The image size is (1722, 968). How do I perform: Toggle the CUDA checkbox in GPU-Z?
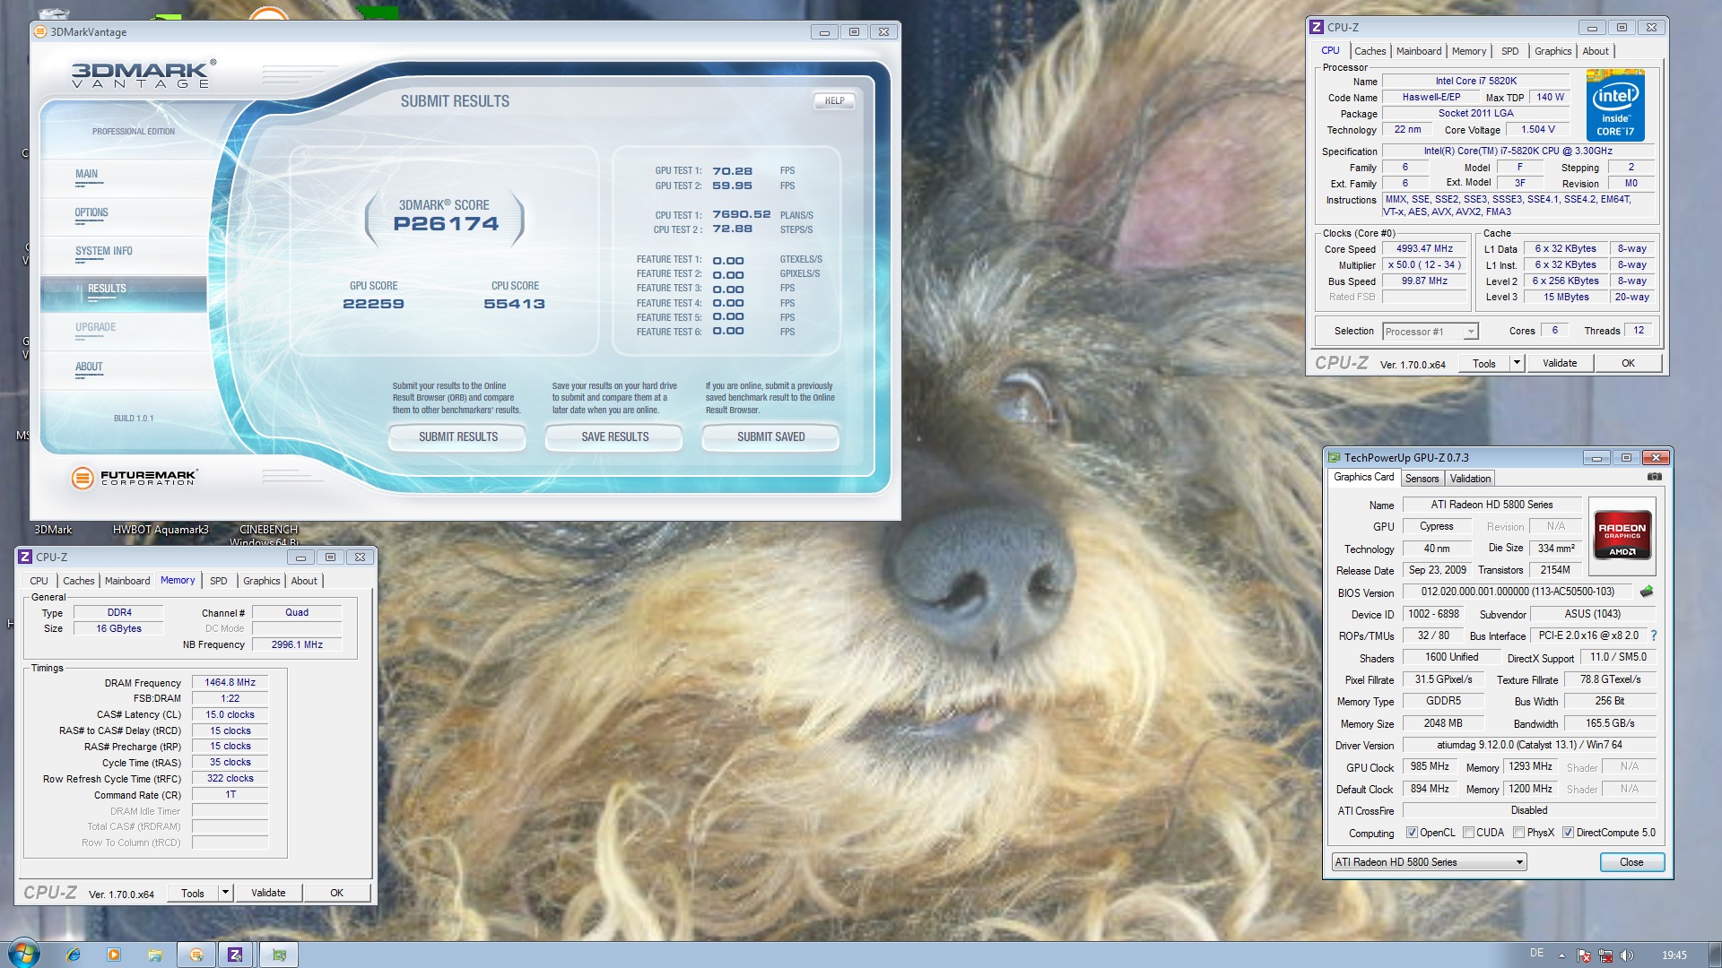[1468, 833]
